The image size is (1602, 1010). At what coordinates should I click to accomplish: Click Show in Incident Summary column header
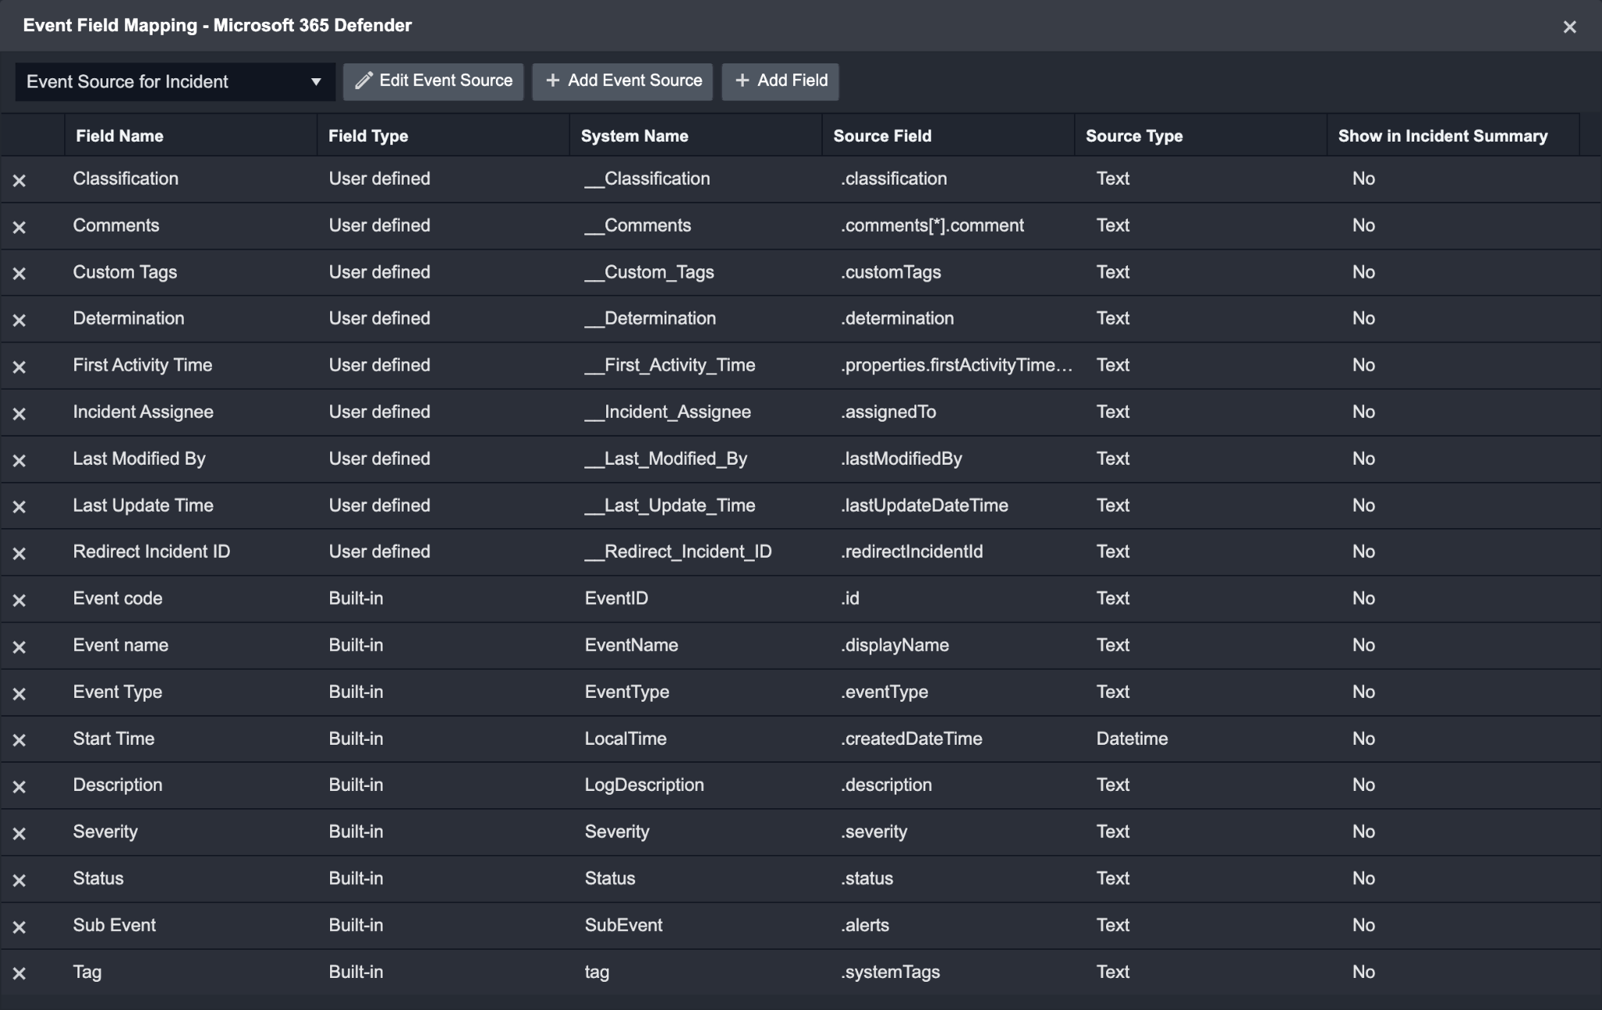coord(1442,136)
